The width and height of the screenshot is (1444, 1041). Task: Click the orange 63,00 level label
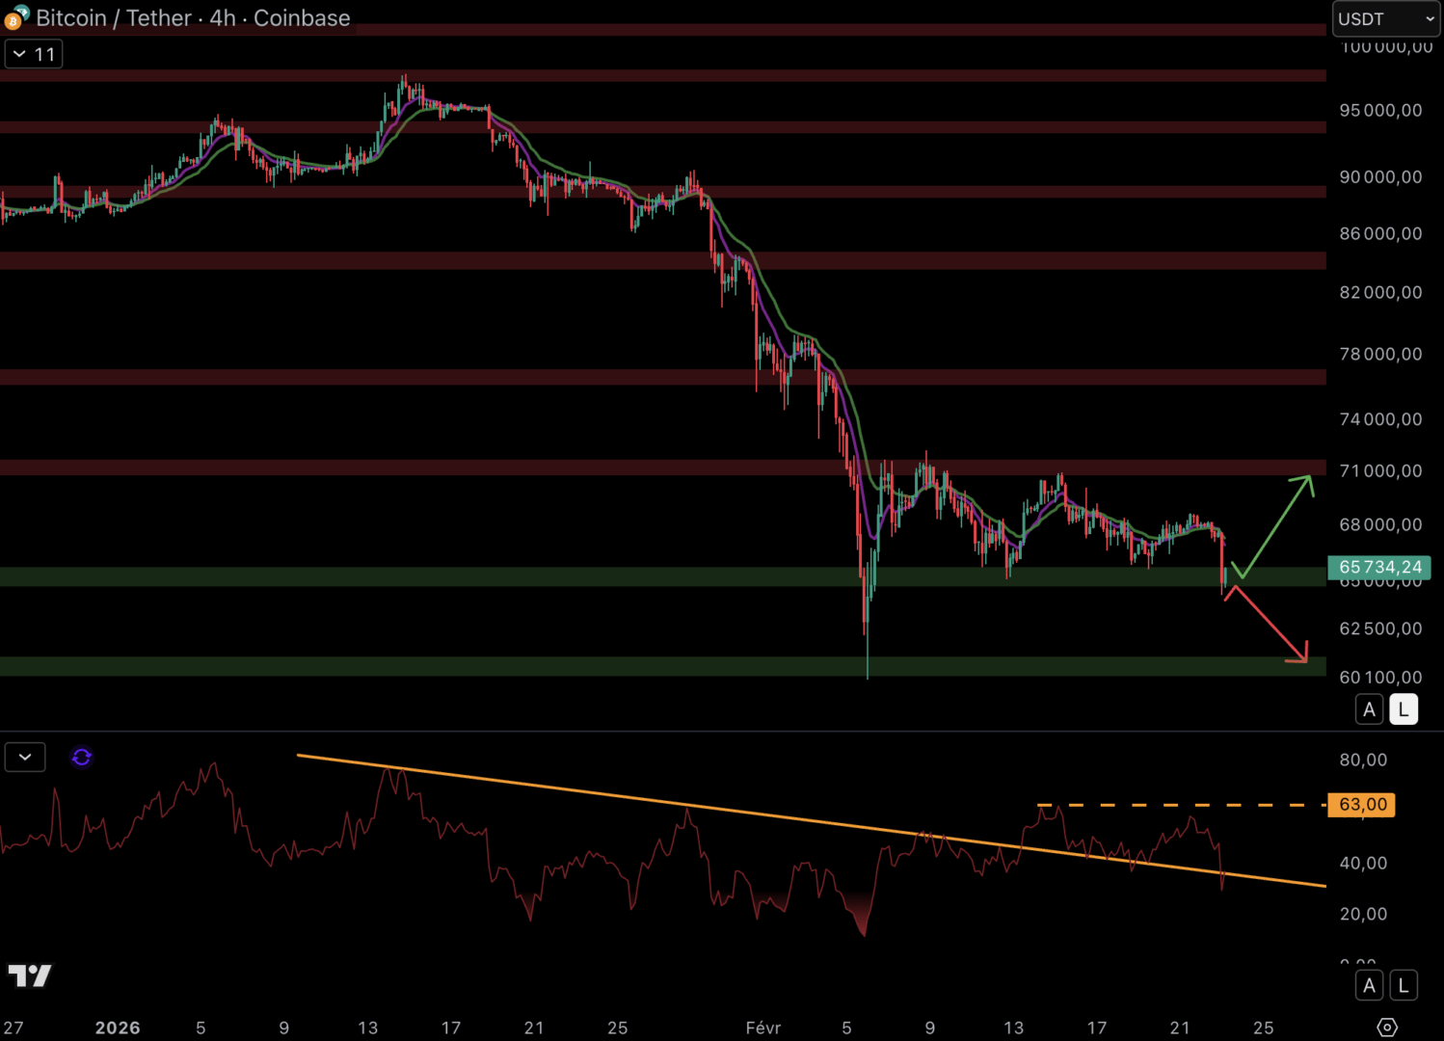[1361, 805]
